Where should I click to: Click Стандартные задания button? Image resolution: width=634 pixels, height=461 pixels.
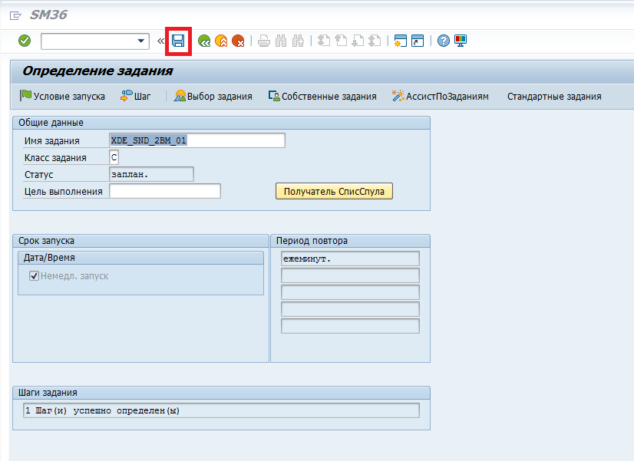click(x=554, y=96)
